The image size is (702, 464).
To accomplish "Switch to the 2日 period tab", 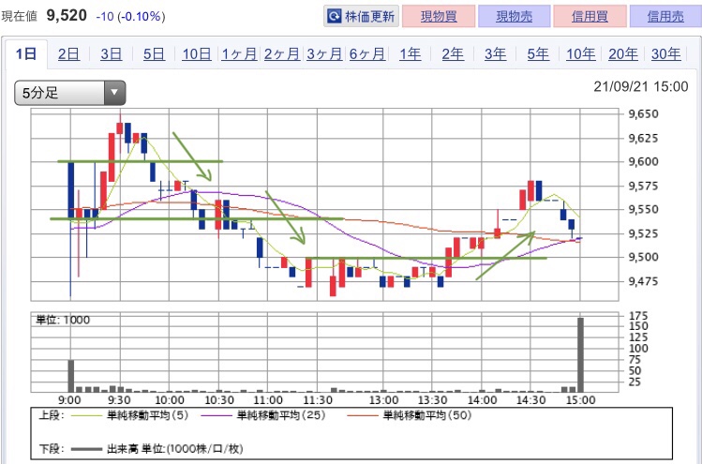I will [x=68, y=54].
